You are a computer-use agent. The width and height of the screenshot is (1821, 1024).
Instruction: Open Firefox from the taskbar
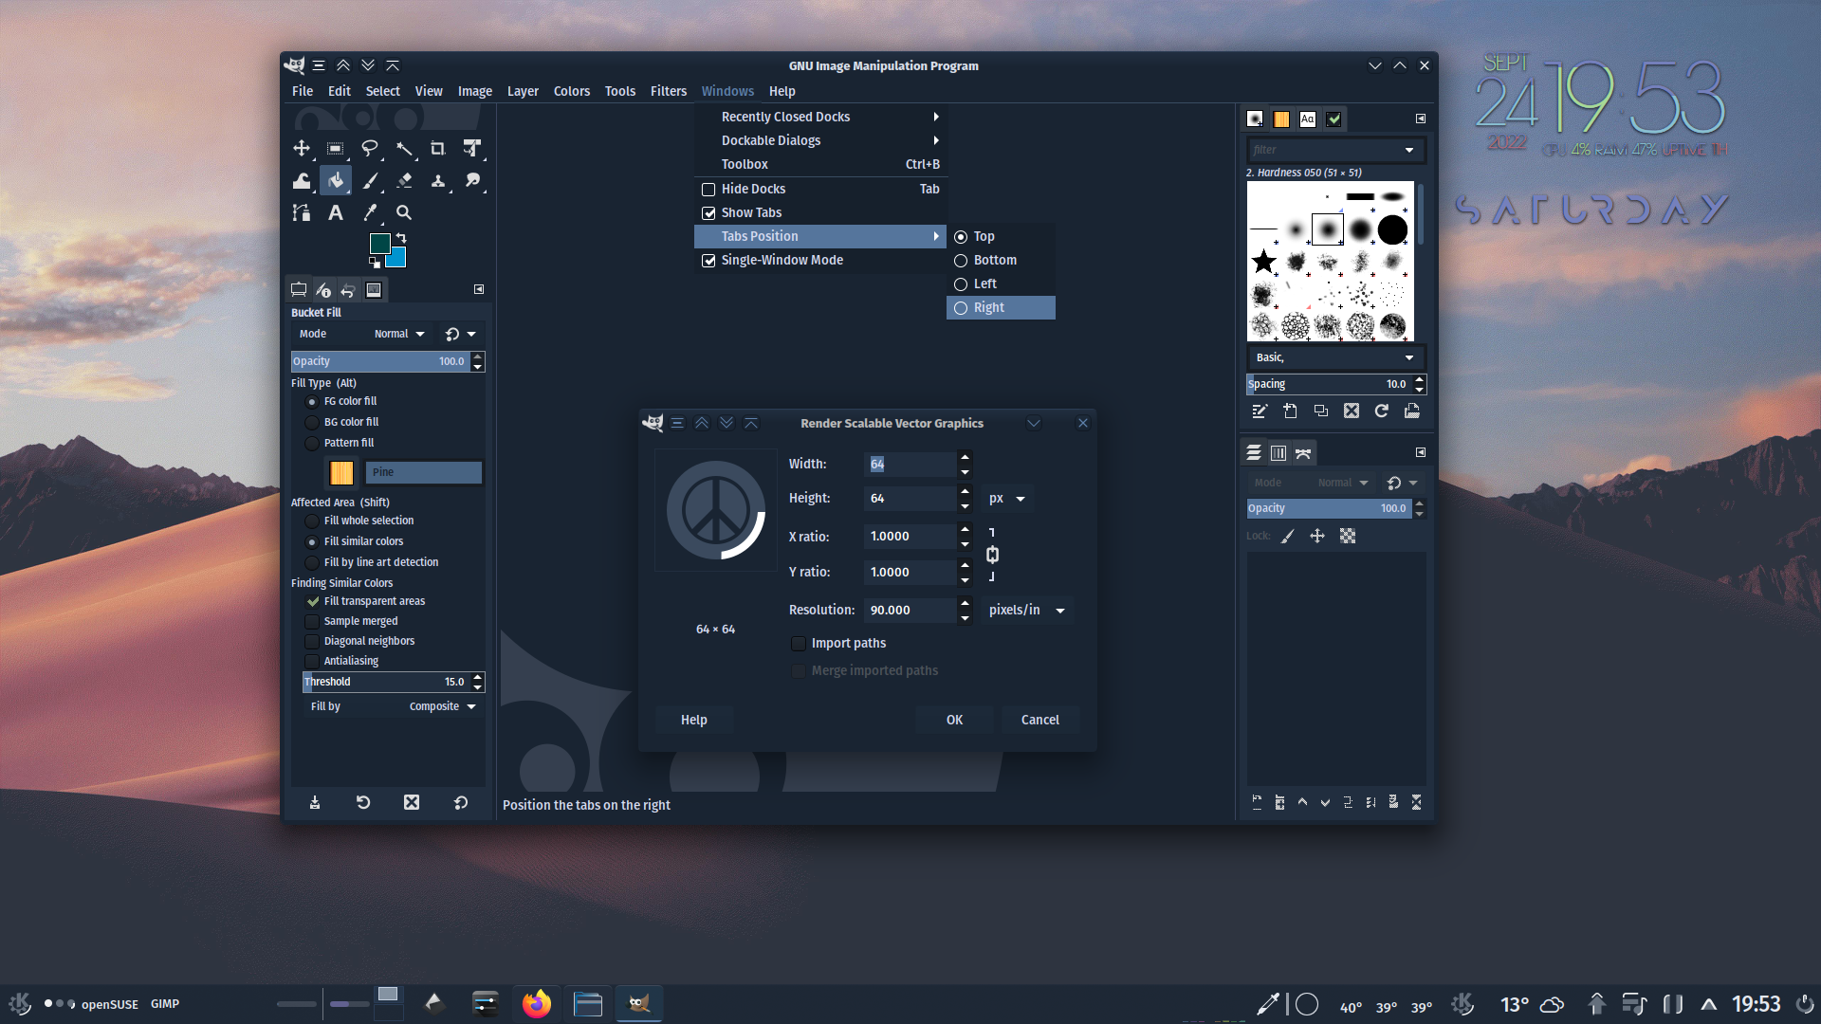point(537,1003)
